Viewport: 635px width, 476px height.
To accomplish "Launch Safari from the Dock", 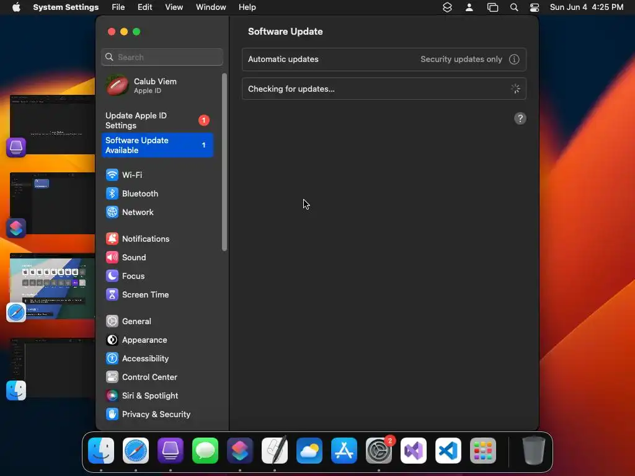I will point(136,451).
